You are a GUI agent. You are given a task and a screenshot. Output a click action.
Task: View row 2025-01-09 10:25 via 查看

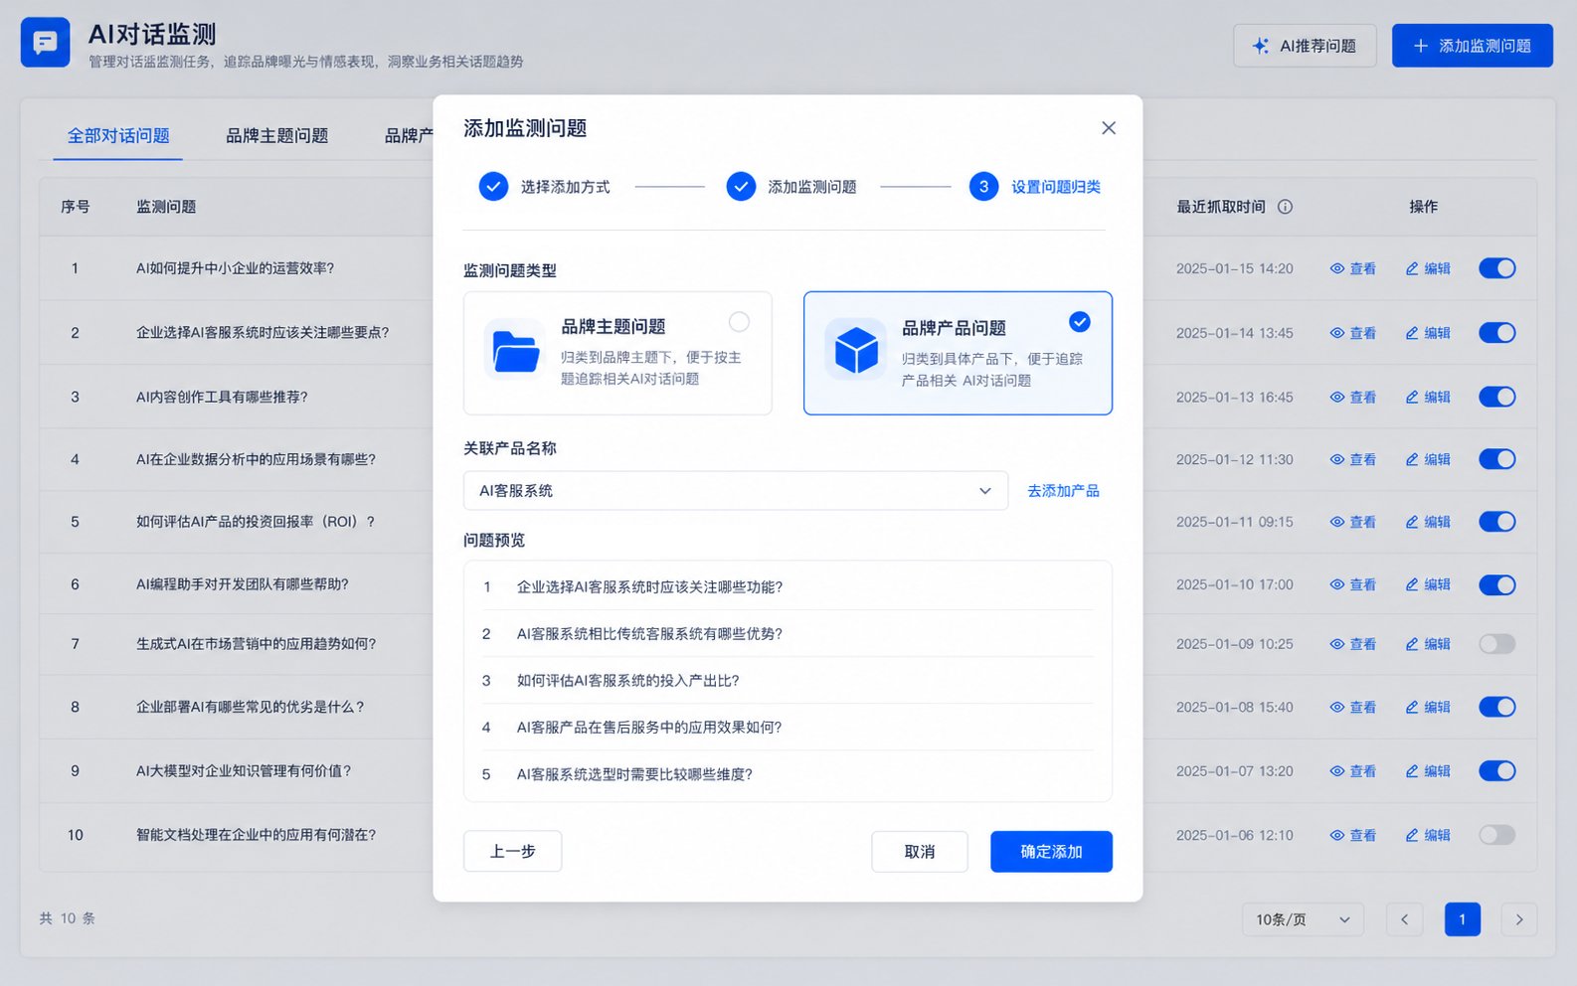point(1353,644)
